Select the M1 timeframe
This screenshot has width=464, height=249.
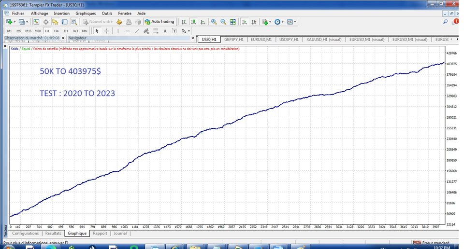[x=10, y=31]
